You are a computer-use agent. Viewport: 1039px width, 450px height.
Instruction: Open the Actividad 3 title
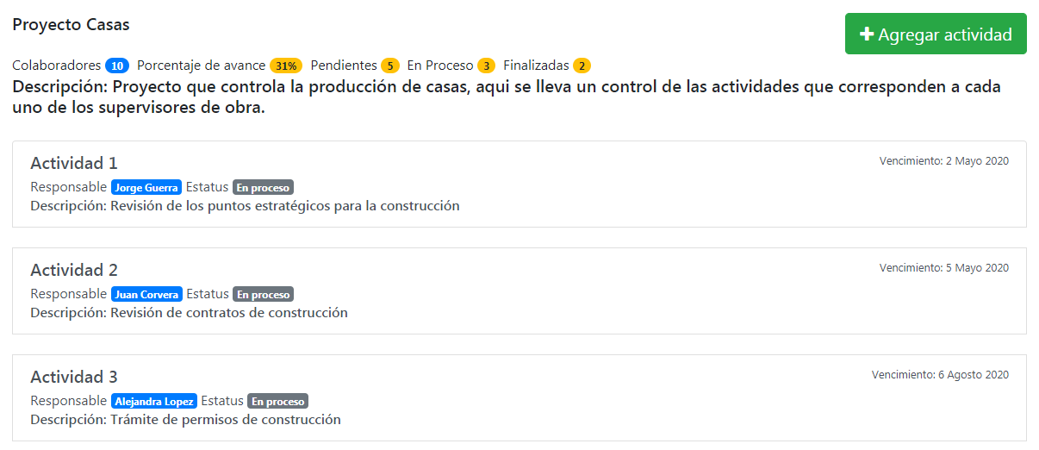[74, 377]
